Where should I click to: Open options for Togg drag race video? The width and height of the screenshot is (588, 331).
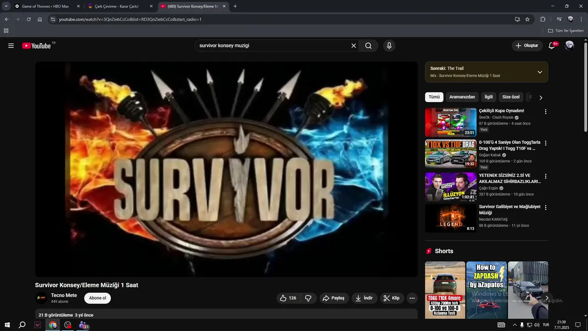click(546, 143)
